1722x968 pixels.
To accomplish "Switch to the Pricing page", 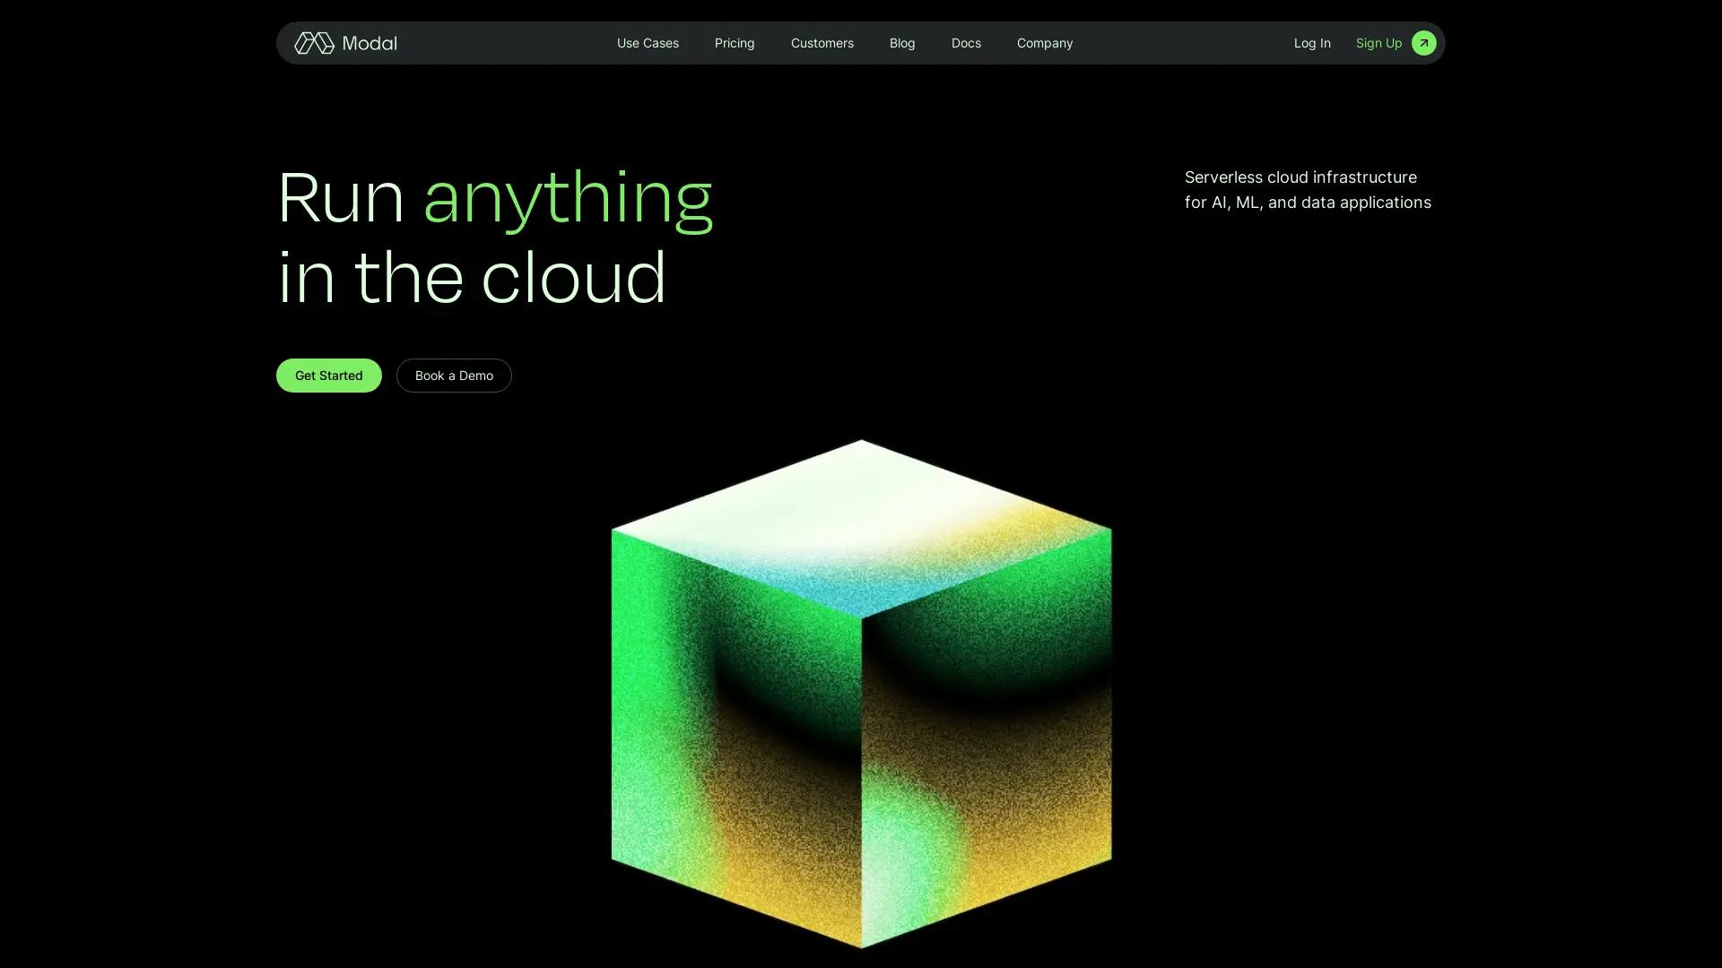I will 734,42.
